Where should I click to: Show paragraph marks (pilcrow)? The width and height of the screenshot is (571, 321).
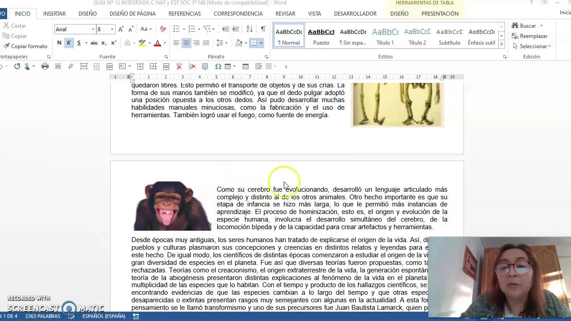(263, 29)
